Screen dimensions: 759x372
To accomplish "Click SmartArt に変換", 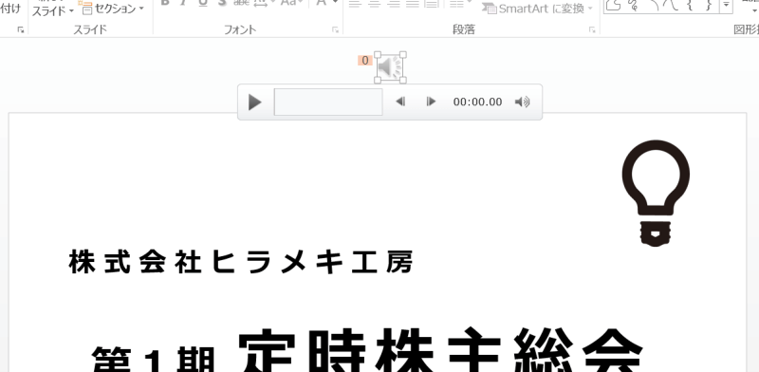I will pyautogui.click(x=537, y=9).
